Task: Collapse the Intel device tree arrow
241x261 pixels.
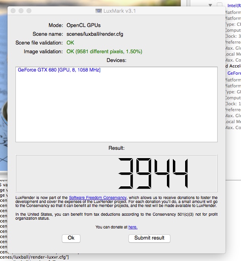Action: tap(210, 5)
